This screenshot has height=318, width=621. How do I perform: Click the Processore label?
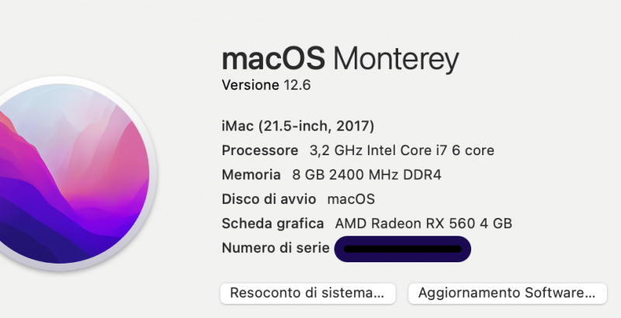click(259, 150)
